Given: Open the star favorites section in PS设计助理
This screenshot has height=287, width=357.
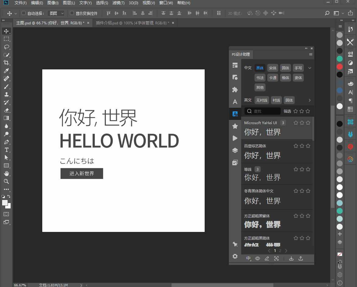Looking at the screenshot, I should click(235, 126).
